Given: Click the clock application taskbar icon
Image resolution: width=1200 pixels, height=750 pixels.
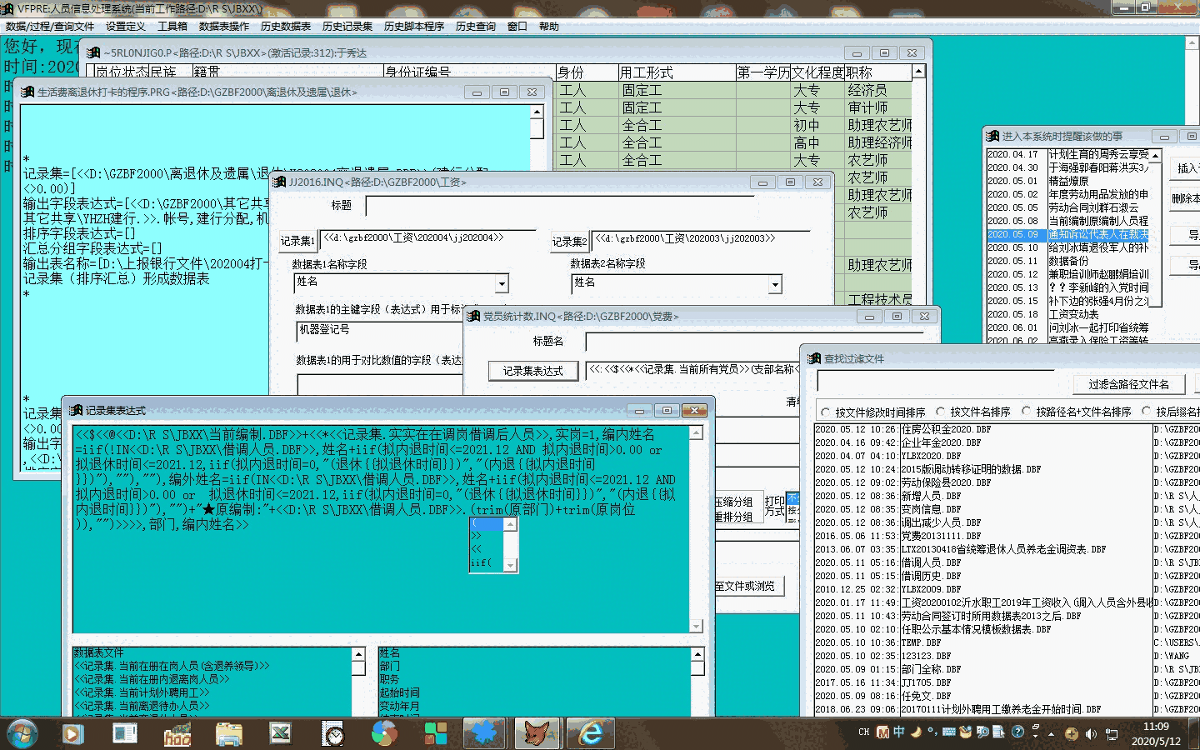Looking at the screenshot, I should [x=333, y=733].
